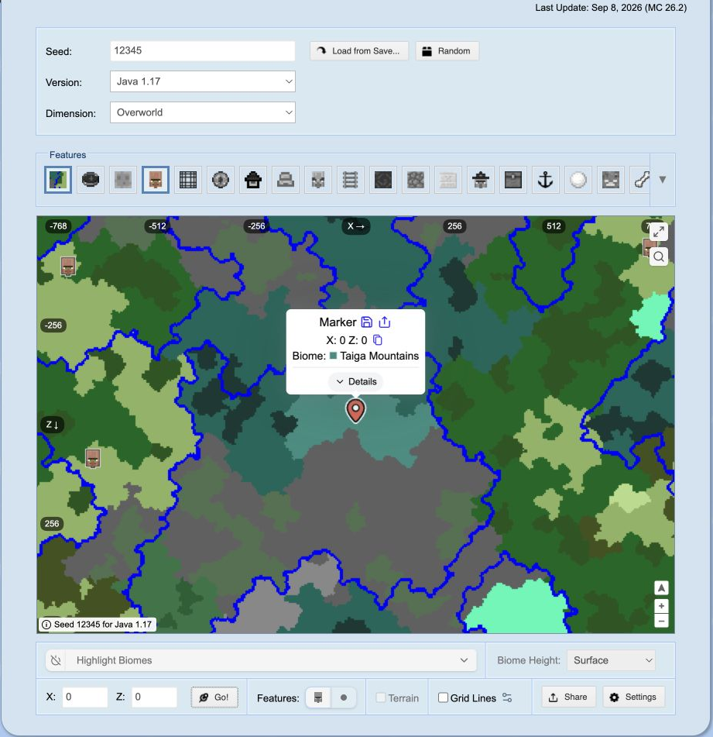
Task: Open the map search magnifier
Action: coord(659,257)
